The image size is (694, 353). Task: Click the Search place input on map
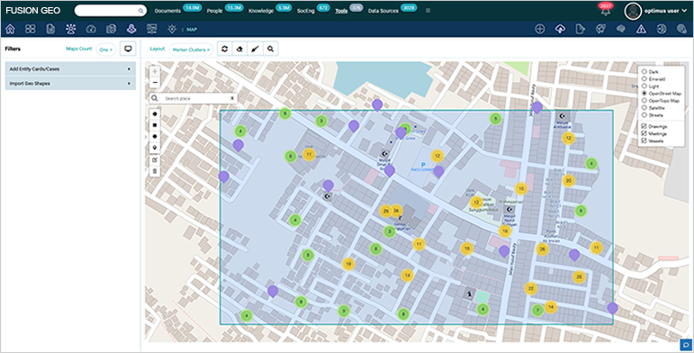click(194, 98)
